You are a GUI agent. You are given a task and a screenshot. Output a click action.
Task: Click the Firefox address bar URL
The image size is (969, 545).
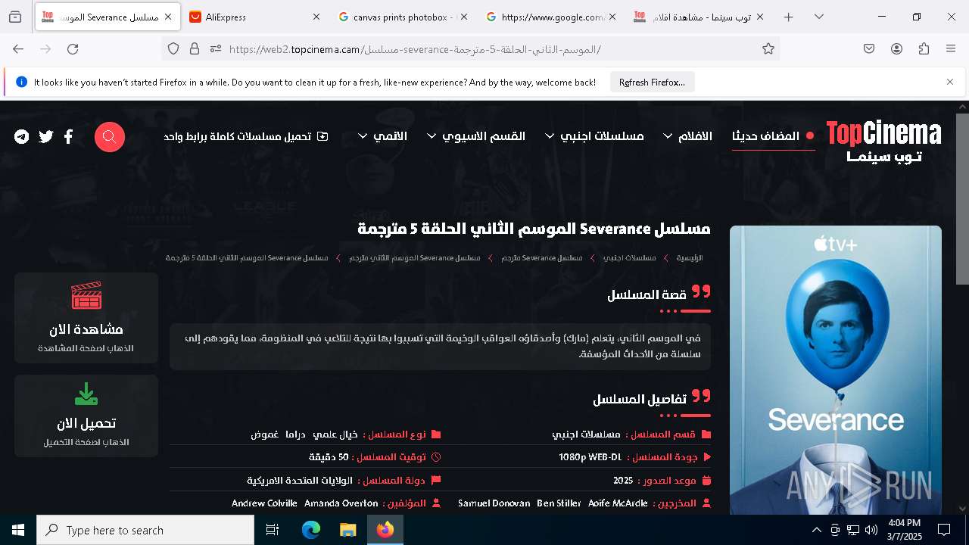click(415, 49)
